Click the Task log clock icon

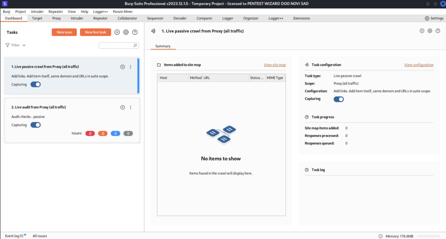tap(307, 170)
